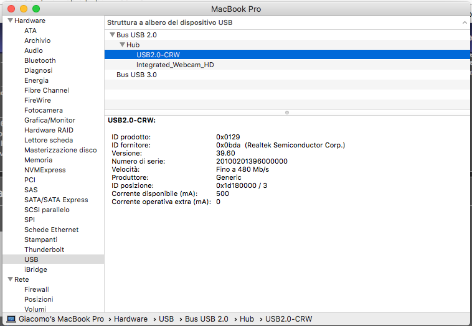Click the laptop icon in path bar
Image resolution: width=472 pixels, height=326 pixels.
11,319
